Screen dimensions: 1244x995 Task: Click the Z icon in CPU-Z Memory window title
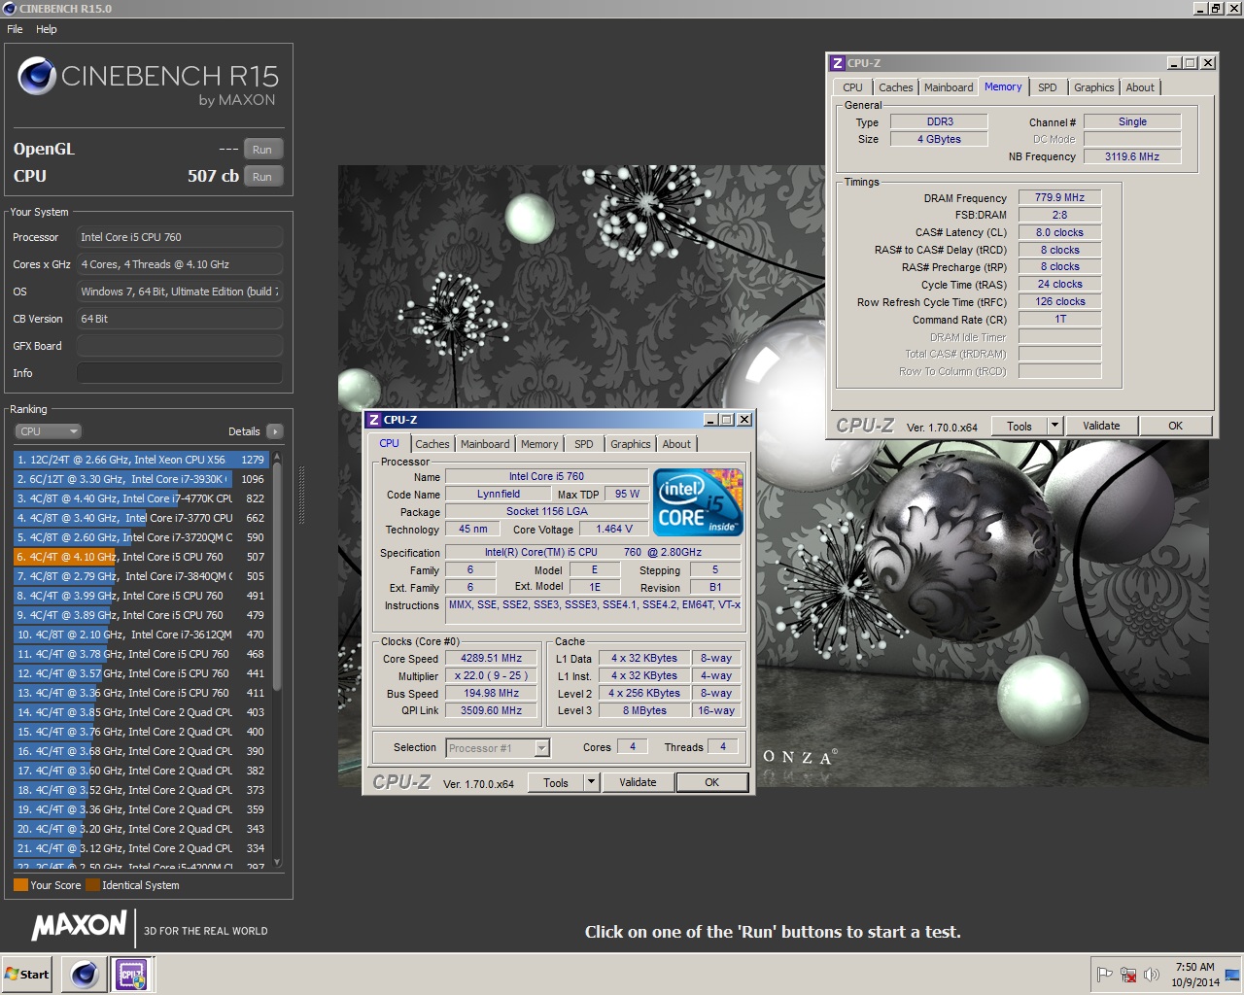pyautogui.click(x=837, y=63)
